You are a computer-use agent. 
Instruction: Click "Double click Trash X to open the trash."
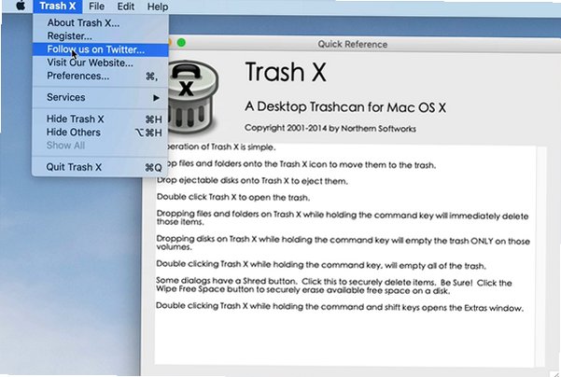point(233,198)
